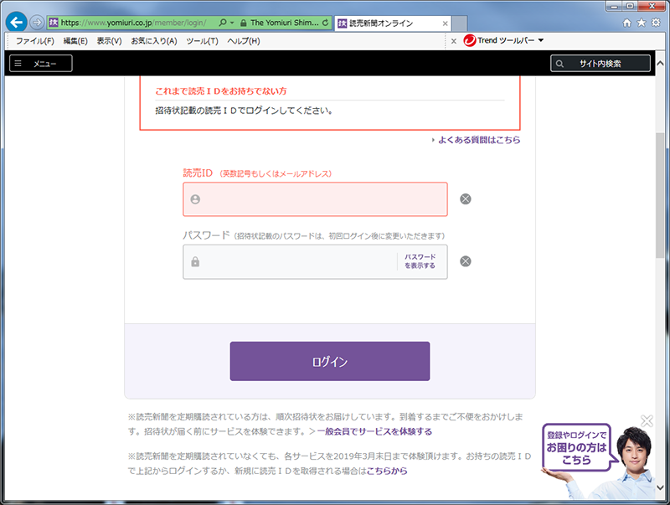
Task: Expand the Trend ツールバー dropdown arrow
Action: click(540, 40)
